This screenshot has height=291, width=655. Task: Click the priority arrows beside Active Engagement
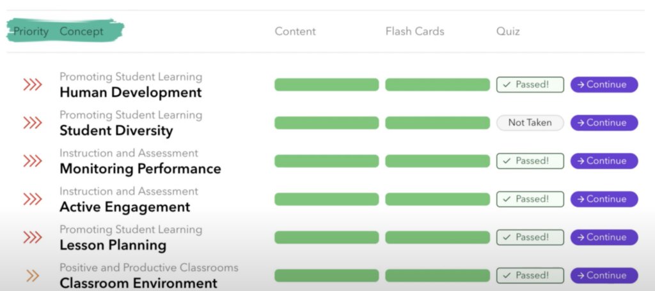(x=32, y=199)
